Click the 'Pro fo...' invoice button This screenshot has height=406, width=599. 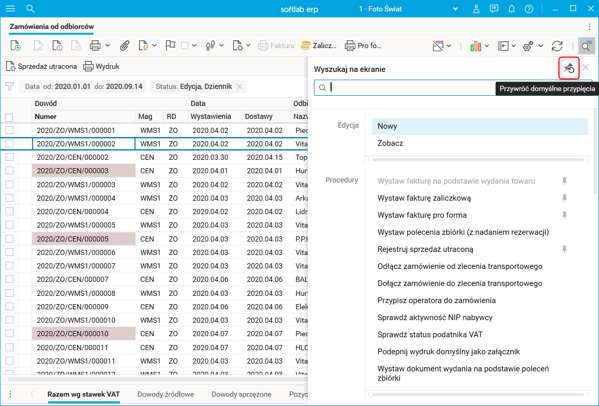[x=363, y=46]
